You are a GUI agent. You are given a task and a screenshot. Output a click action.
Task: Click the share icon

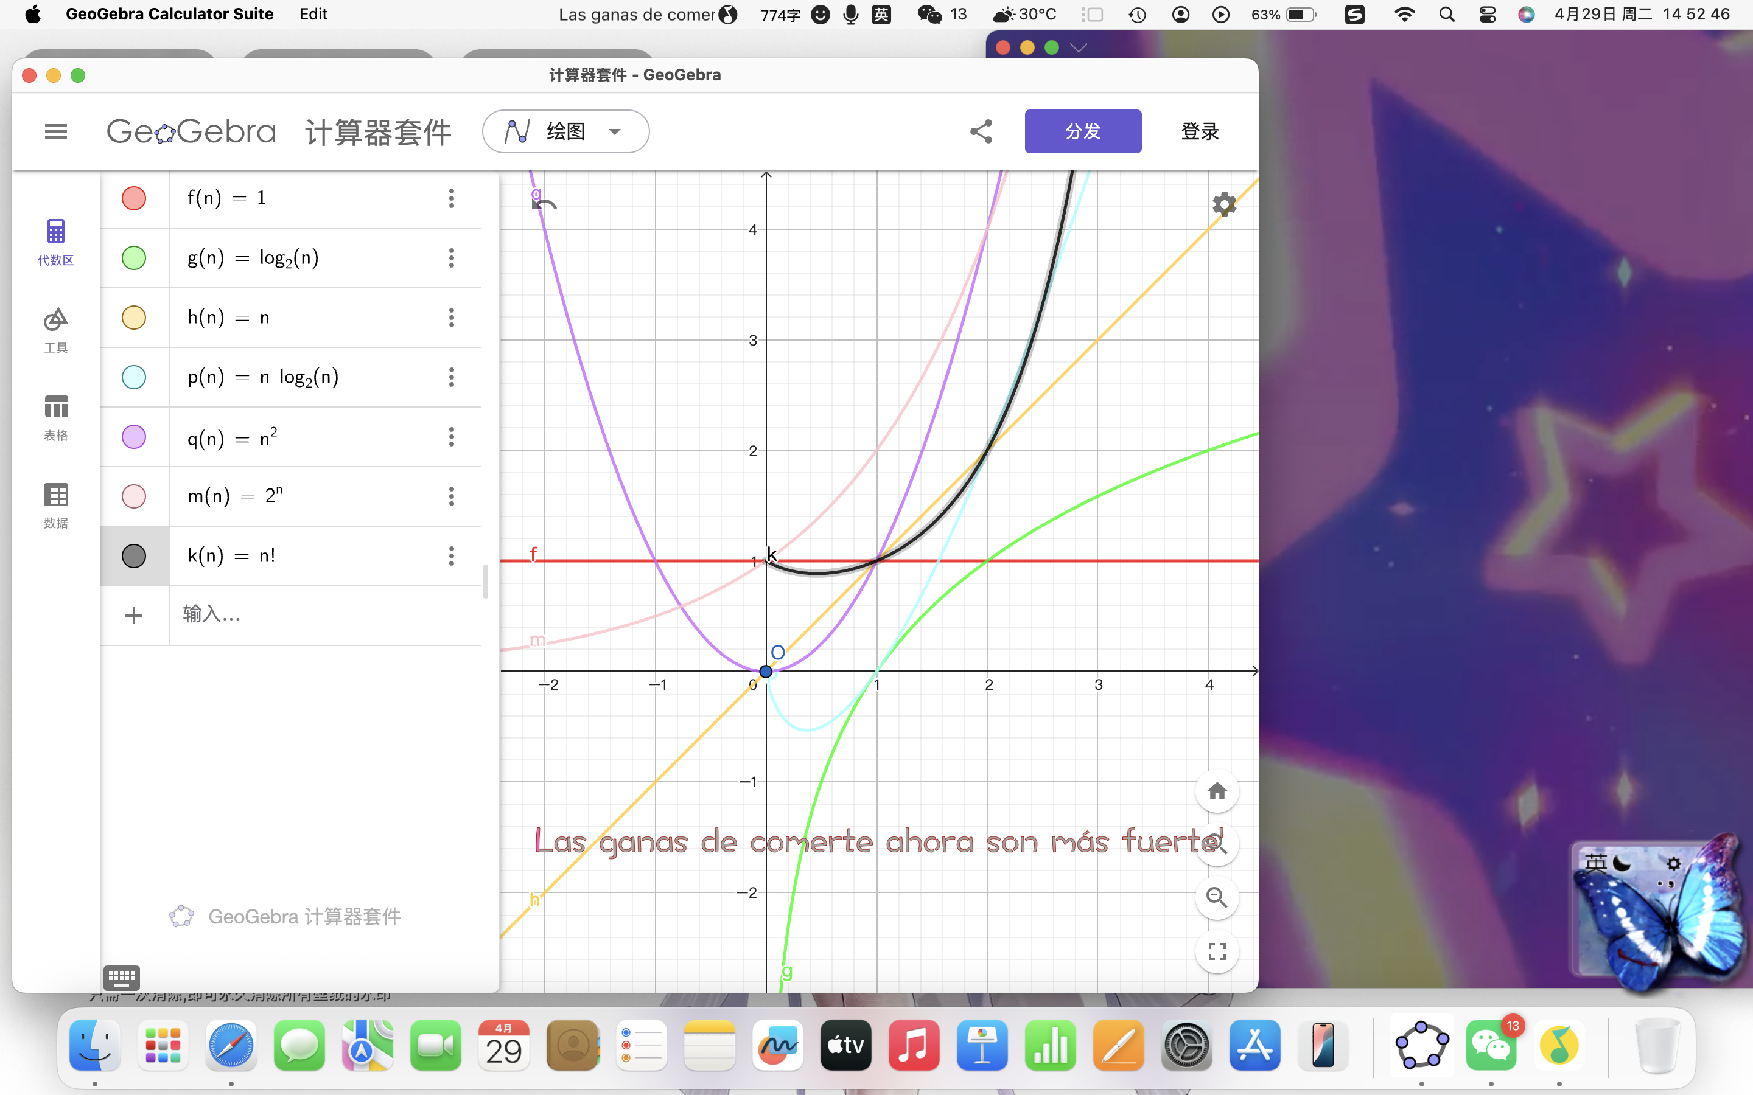[981, 131]
